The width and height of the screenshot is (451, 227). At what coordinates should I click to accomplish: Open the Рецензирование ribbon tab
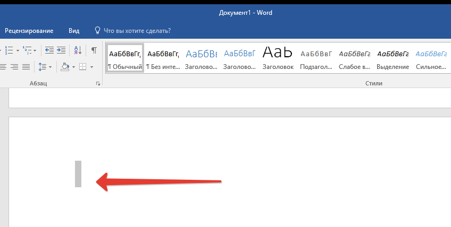(29, 31)
